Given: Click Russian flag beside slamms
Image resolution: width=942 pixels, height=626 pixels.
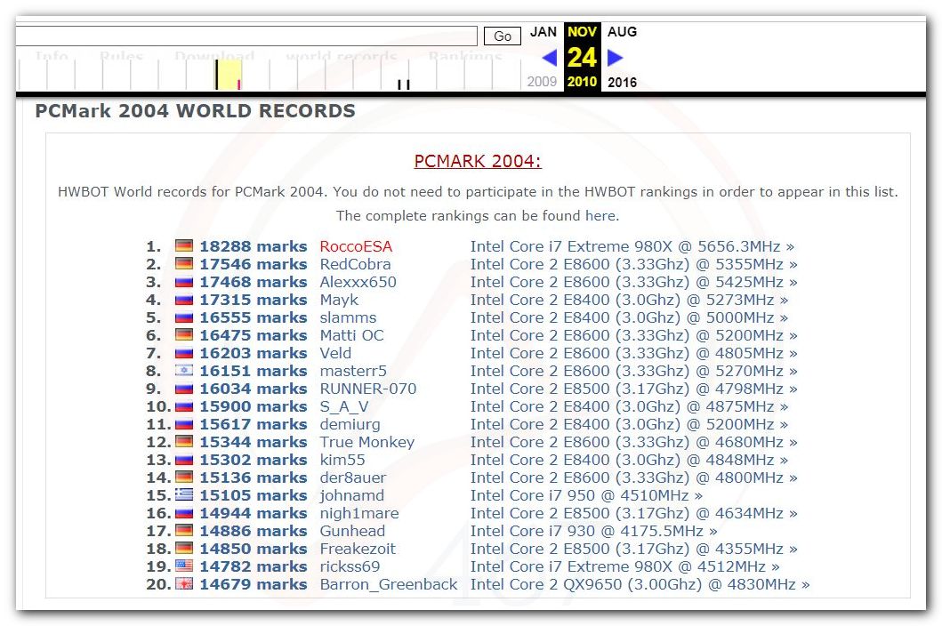Looking at the screenshot, I should click(x=184, y=317).
